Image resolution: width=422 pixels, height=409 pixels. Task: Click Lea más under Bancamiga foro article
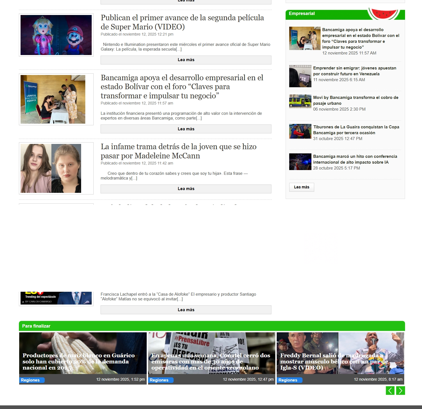186,129
